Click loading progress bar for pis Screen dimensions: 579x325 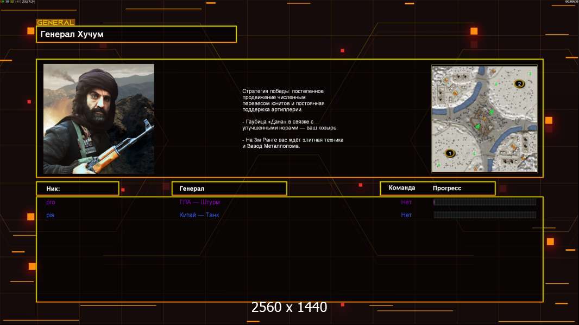coord(484,215)
